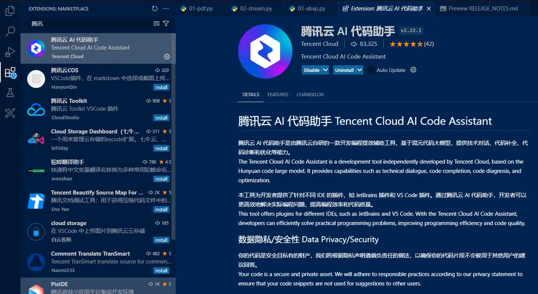This screenshot has height=294, width=538.
Task: Open the tools icon in activity bar
Action: (x=10, y=113)
